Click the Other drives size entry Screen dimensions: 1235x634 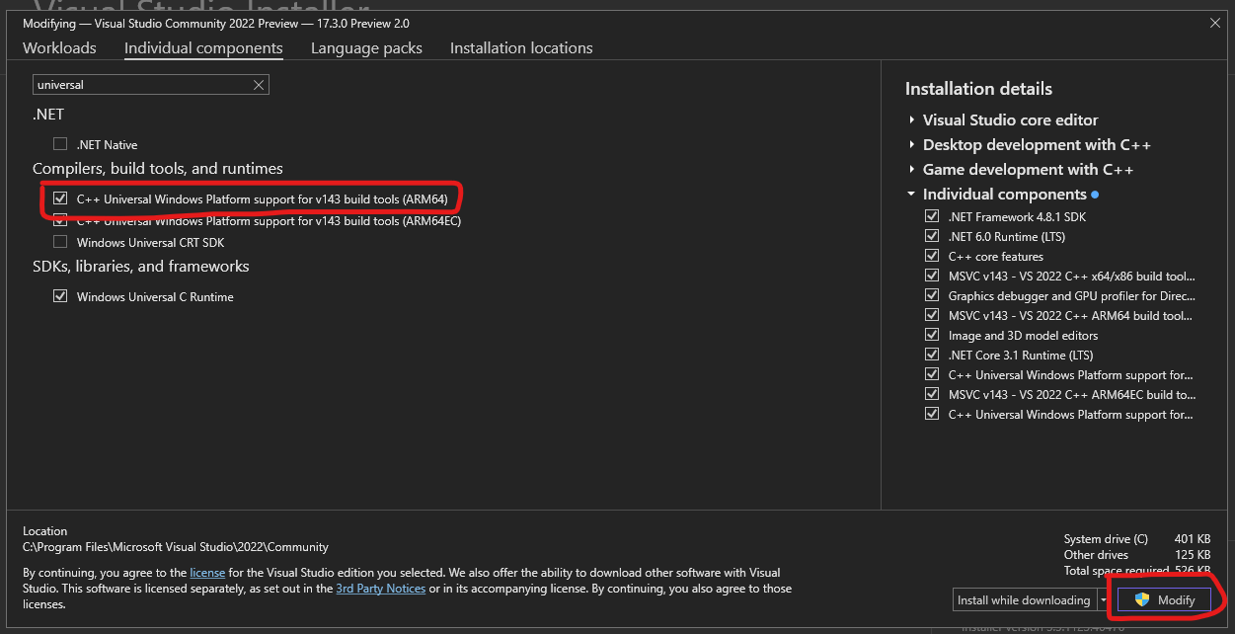pos(1137,555)
